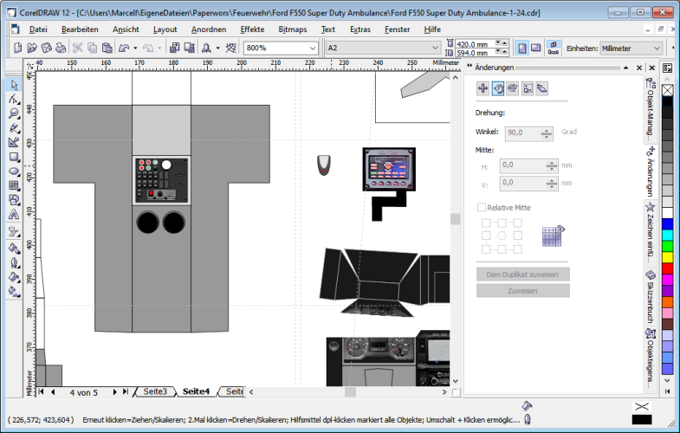Check the top-right anchor point box
Screen dimensions: 680x433
[517, 223]
